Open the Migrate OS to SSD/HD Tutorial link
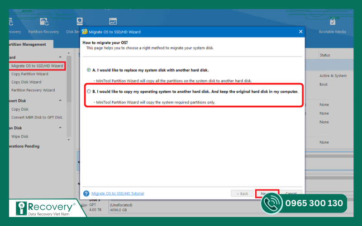362x226 pixels. [118, 193]
